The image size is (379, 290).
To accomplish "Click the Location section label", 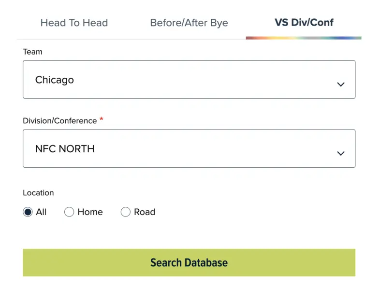I will point(38,193).
